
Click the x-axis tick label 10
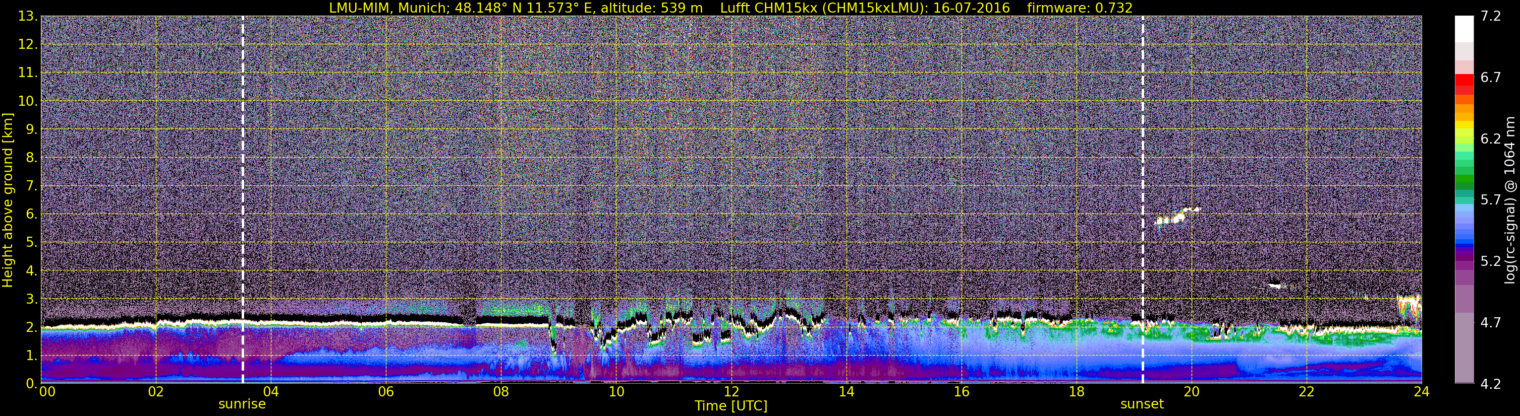point(616,391)
